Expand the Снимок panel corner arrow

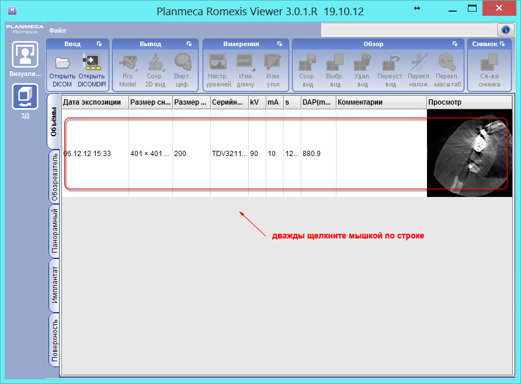click(502, 44)
